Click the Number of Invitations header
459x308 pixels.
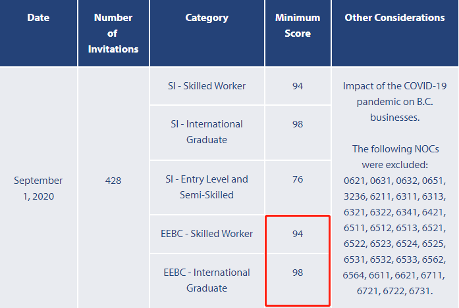[x=113, y=33]
